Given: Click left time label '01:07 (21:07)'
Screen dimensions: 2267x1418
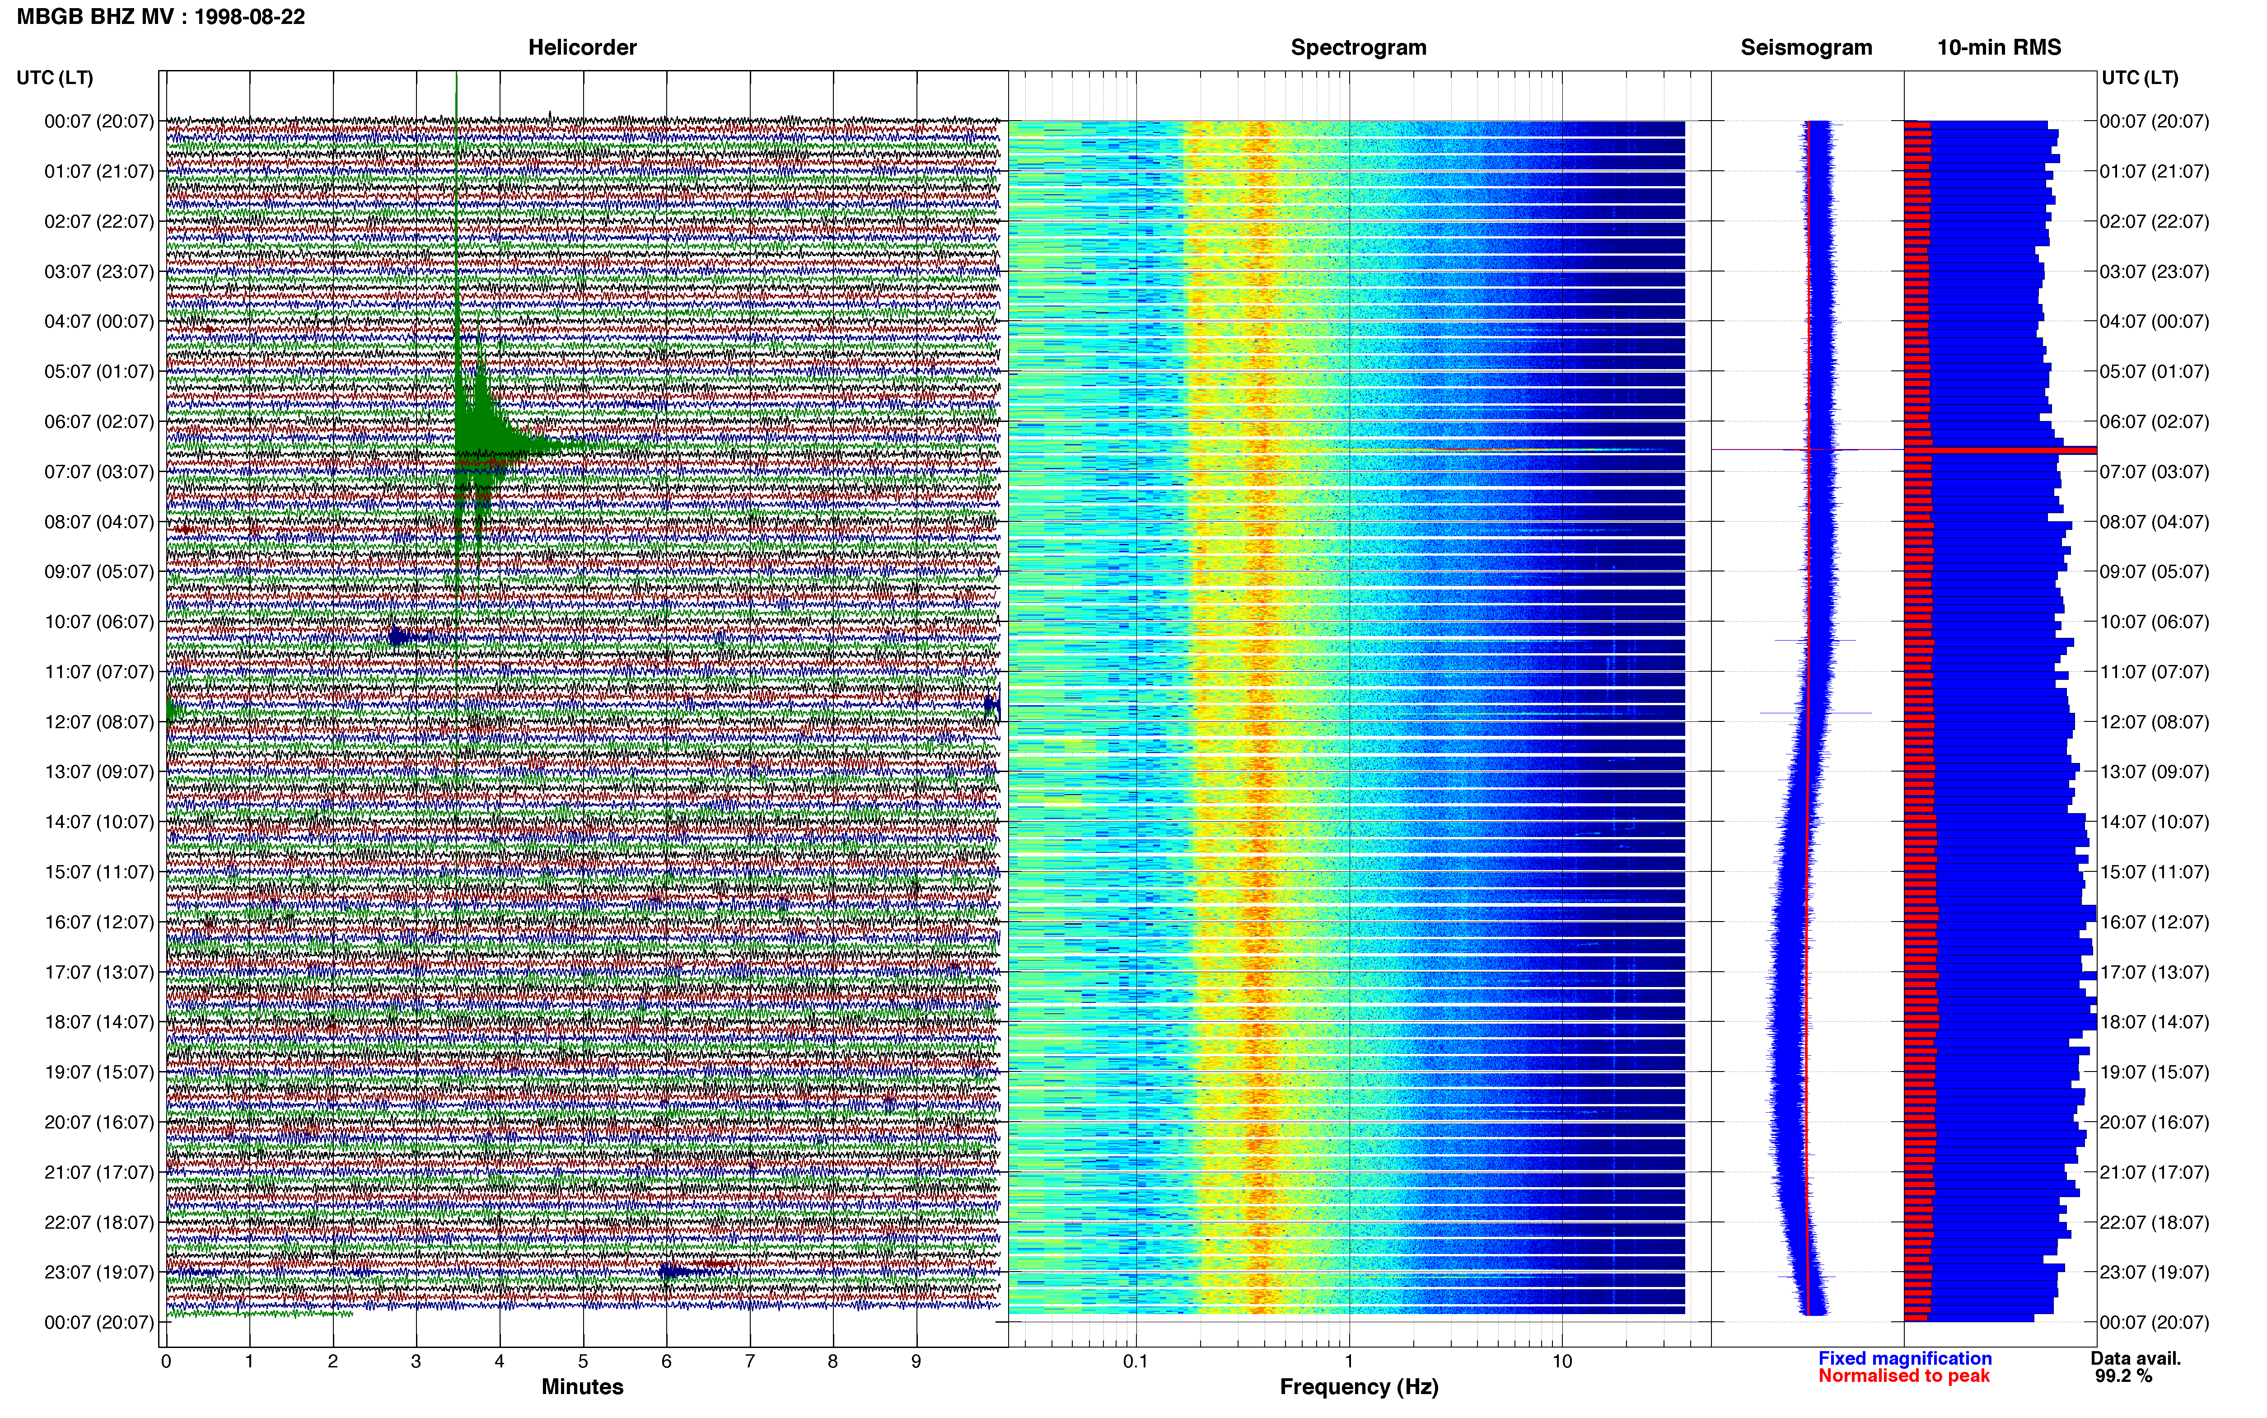Looking at the screenshot, I should click(x=99, y=172).
